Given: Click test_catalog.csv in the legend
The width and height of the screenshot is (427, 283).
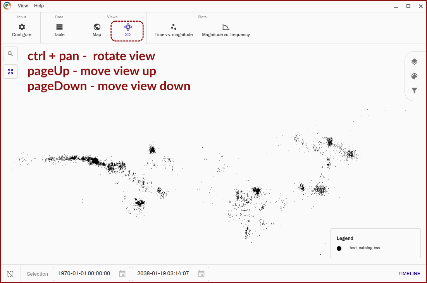Looking at the screenshot, I should point(365,248).
